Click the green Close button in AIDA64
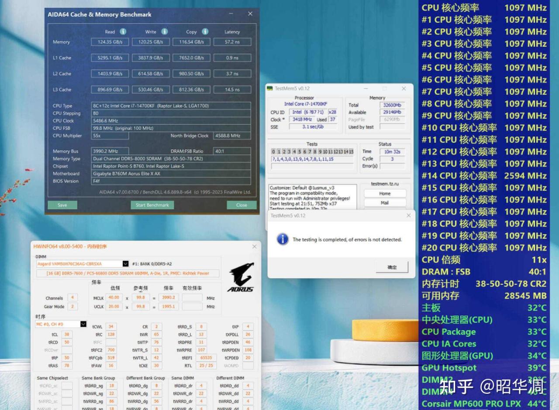 242,205
